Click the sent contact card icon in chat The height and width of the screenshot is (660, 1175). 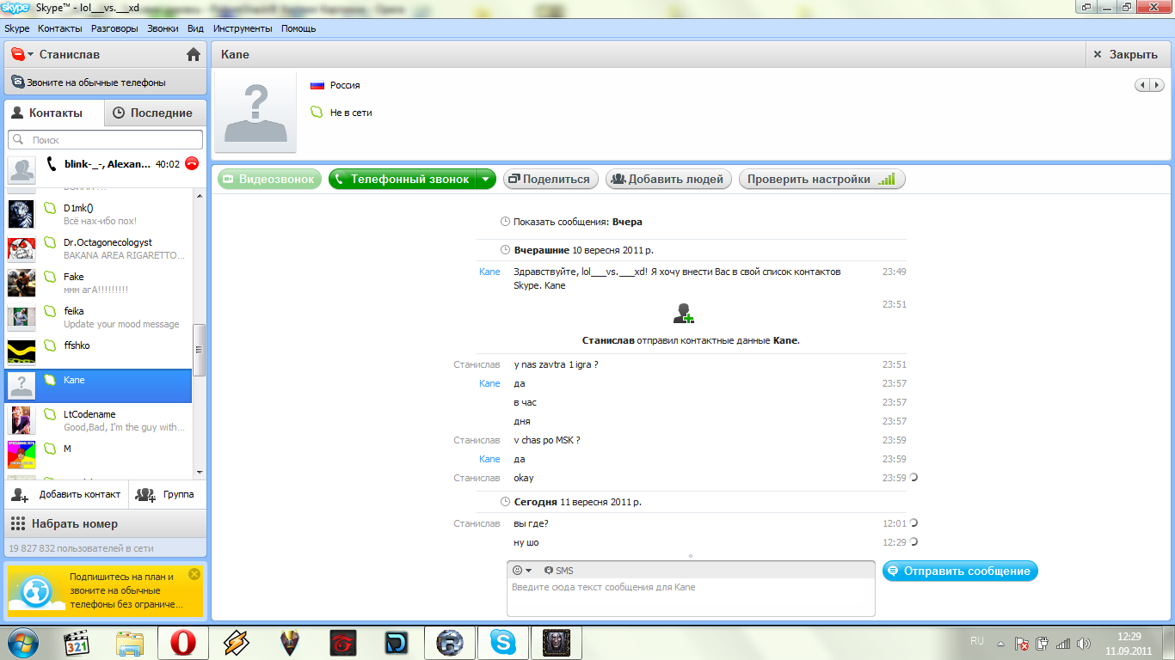pos(684,314)
